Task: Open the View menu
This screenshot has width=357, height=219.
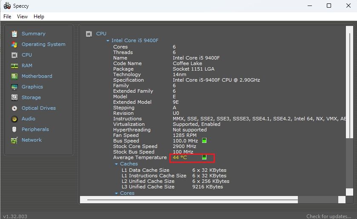Action: 22,17
